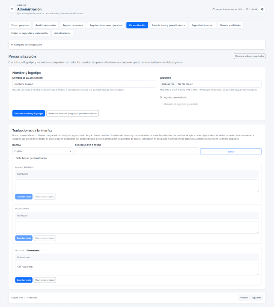The height and width of the screenshot is (307, 274).
Task: Click the Choose File logo button
Action: pyautogui.click(x=168, y=84)
